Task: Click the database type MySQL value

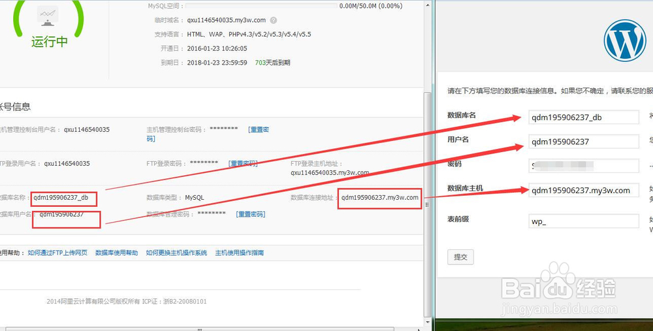Action: (x=195, y=197)
